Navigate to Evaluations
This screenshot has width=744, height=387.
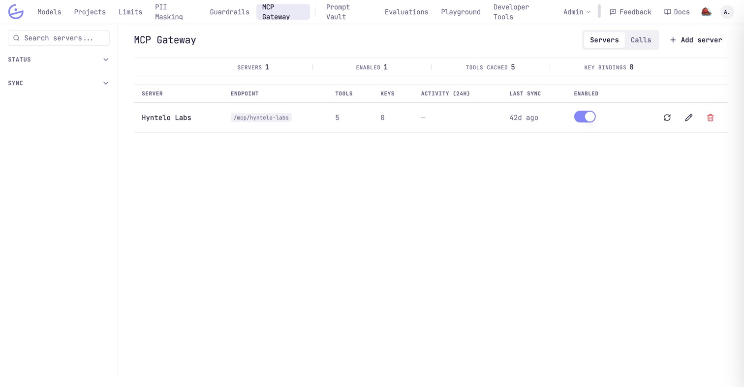tap(406, 12)
